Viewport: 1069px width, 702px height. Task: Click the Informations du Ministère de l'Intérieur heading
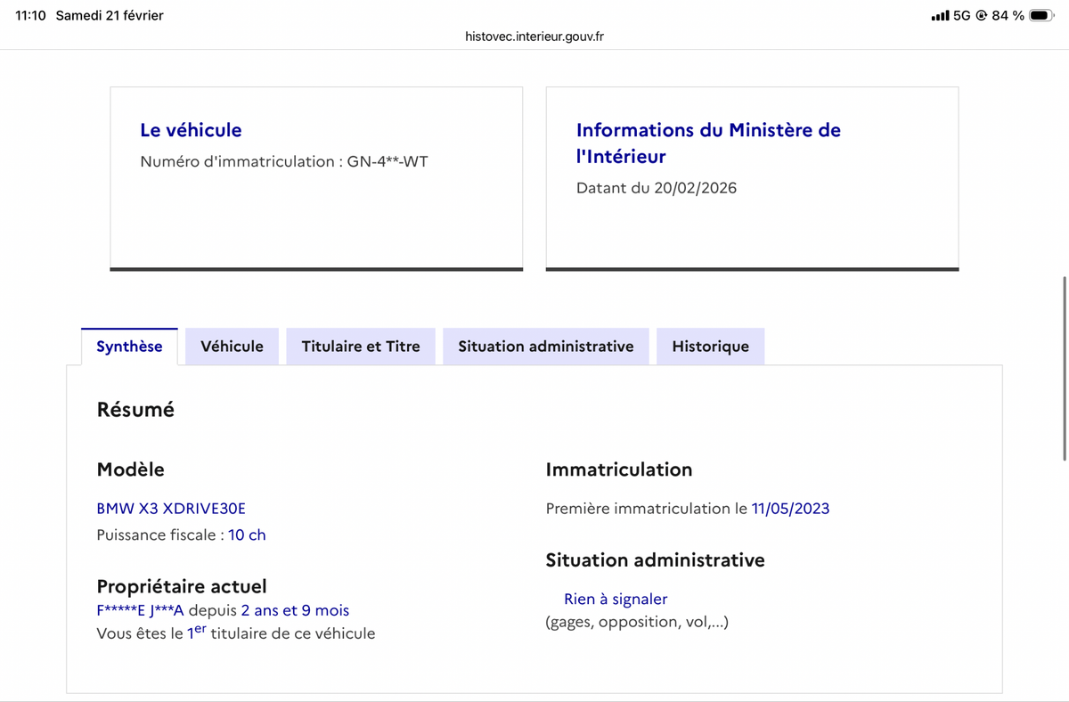coord(708,143)
